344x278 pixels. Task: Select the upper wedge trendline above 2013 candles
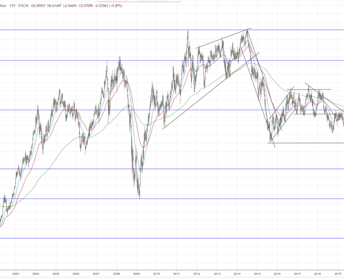click(220, 39)
